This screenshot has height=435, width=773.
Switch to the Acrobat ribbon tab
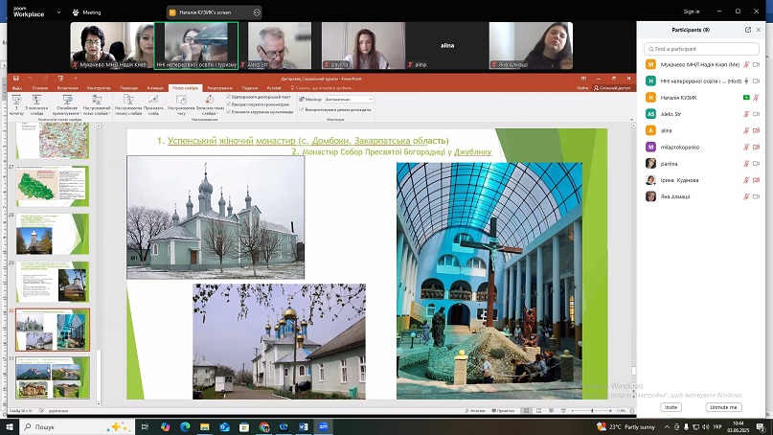coord(274,88)
